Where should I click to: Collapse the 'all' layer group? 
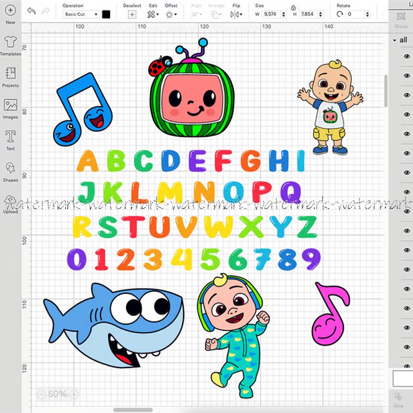click(395, 40)
